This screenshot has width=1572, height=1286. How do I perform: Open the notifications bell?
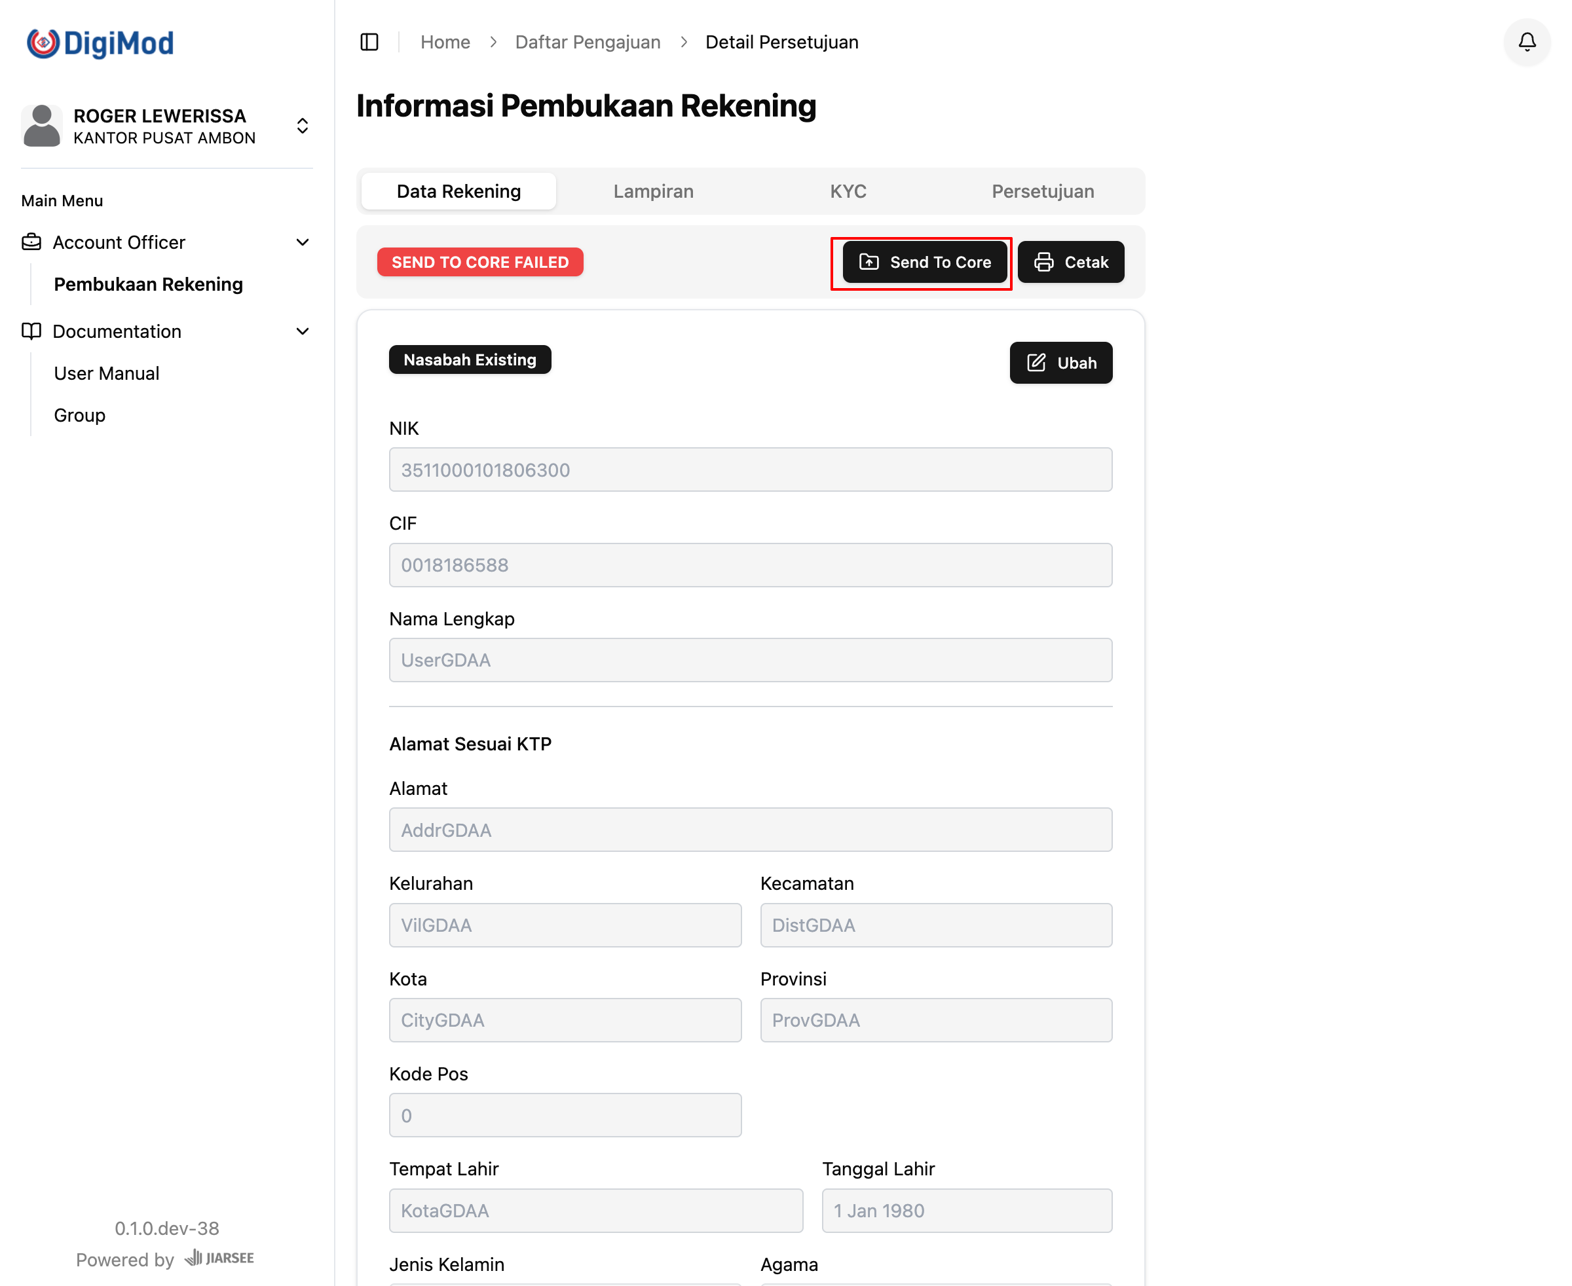point(1527,42)
